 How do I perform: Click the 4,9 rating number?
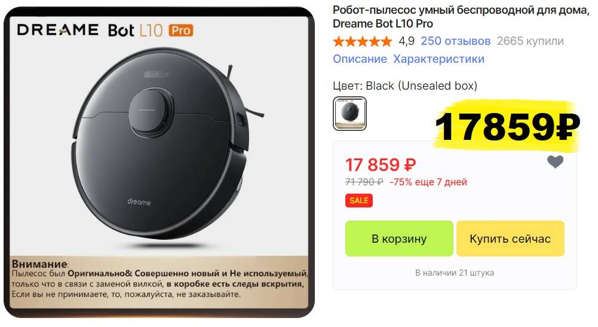[406, 41]
